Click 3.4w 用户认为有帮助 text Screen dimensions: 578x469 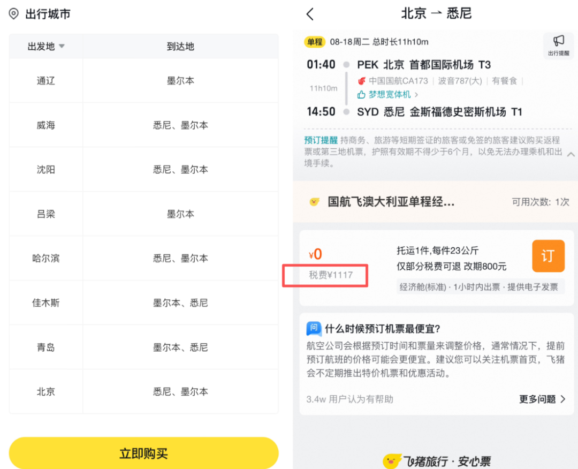(x=349, y=399)
